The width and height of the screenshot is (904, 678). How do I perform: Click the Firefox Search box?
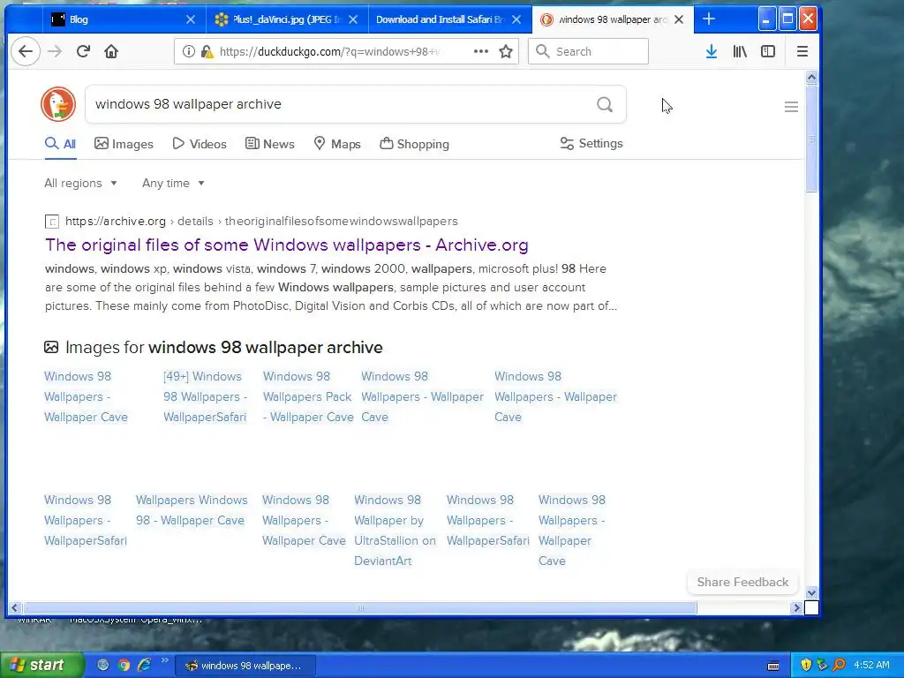588,51
